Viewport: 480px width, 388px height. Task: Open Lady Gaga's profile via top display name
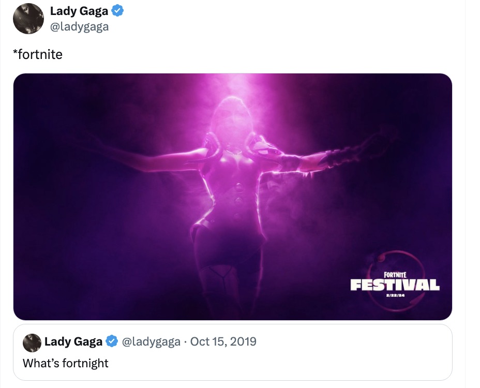pos(79,11)
